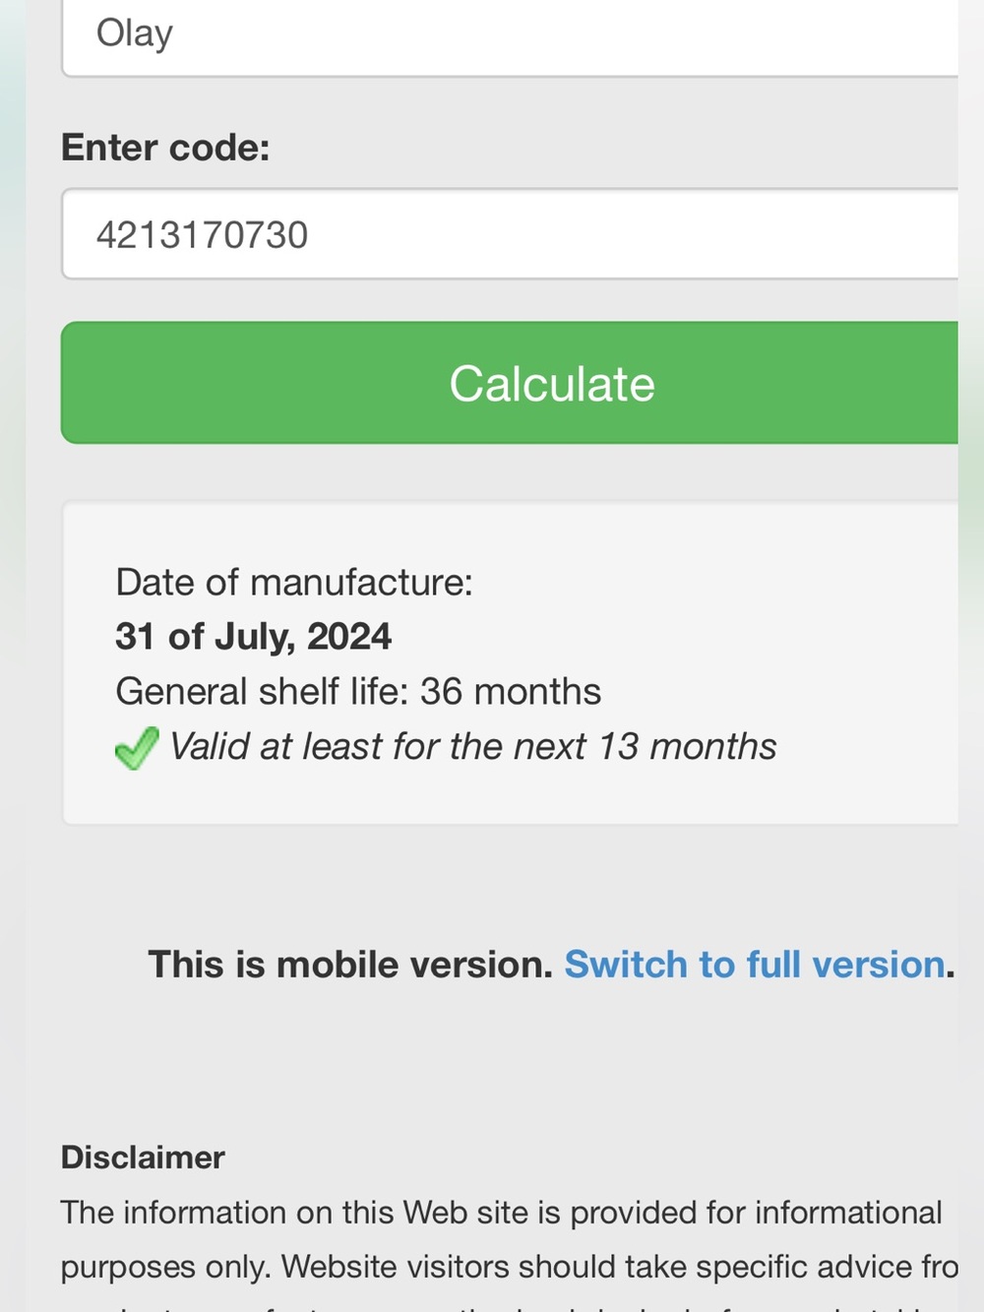The height and width of the screenshot is (1312, 984).
Task: Hit the green Calculate button
Action: pyautogui.click(x=510, y=383)
